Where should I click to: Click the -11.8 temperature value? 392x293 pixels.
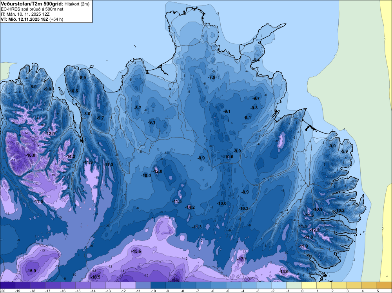point(308,237)
